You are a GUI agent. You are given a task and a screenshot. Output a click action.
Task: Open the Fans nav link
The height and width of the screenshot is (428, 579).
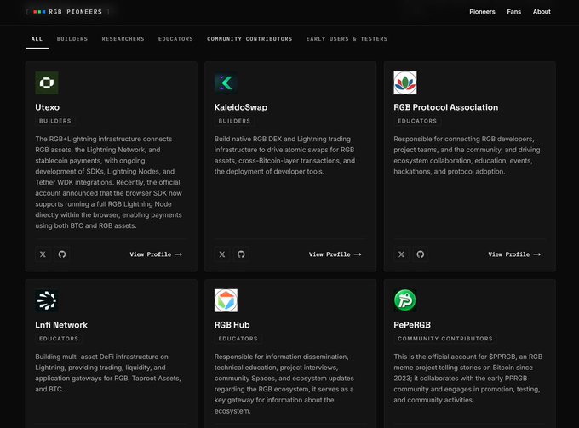[514, 12]
